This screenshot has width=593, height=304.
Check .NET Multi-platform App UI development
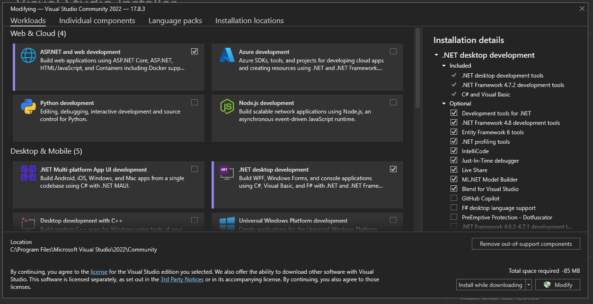pos(195,169)
